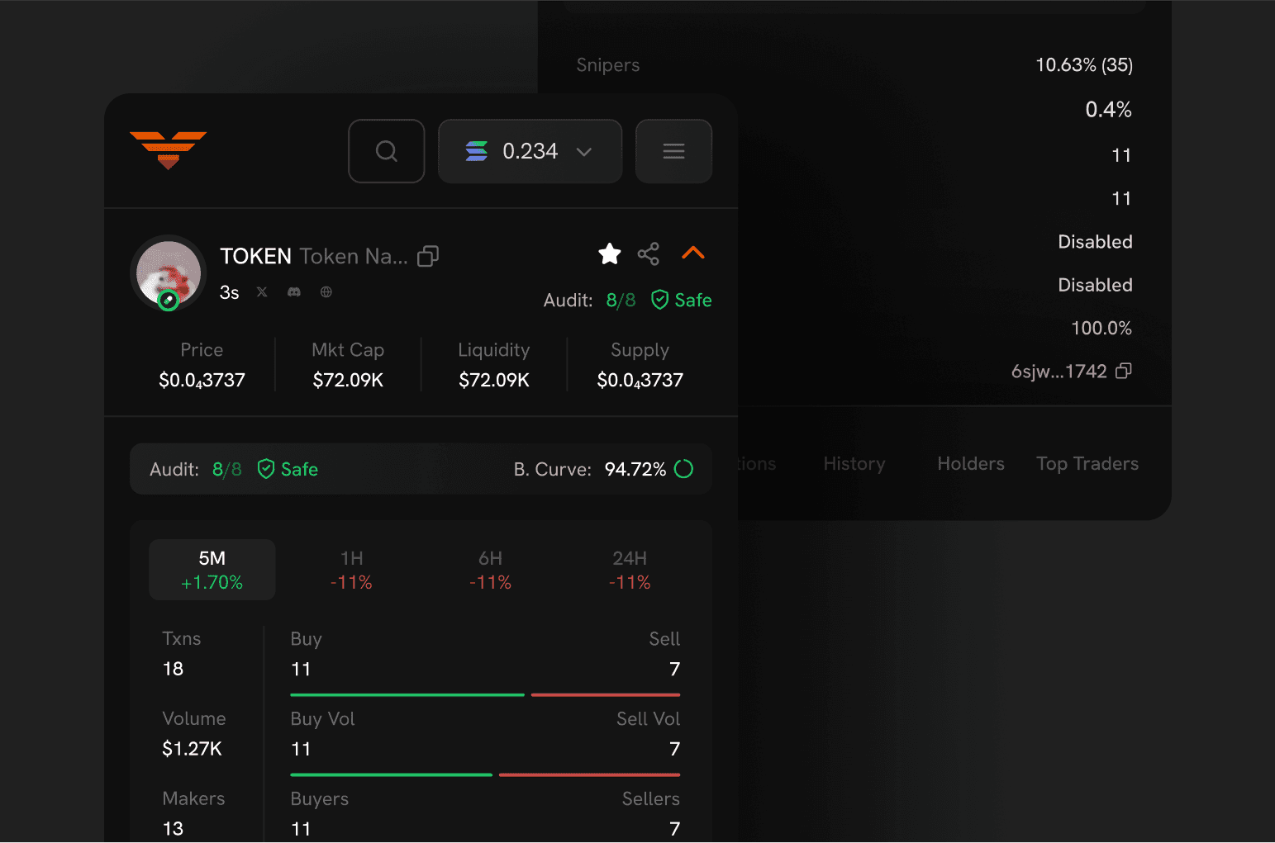Select the 5M timeframe tab
This screenshot has width=1275, height=843.
(x=212, y=570)
